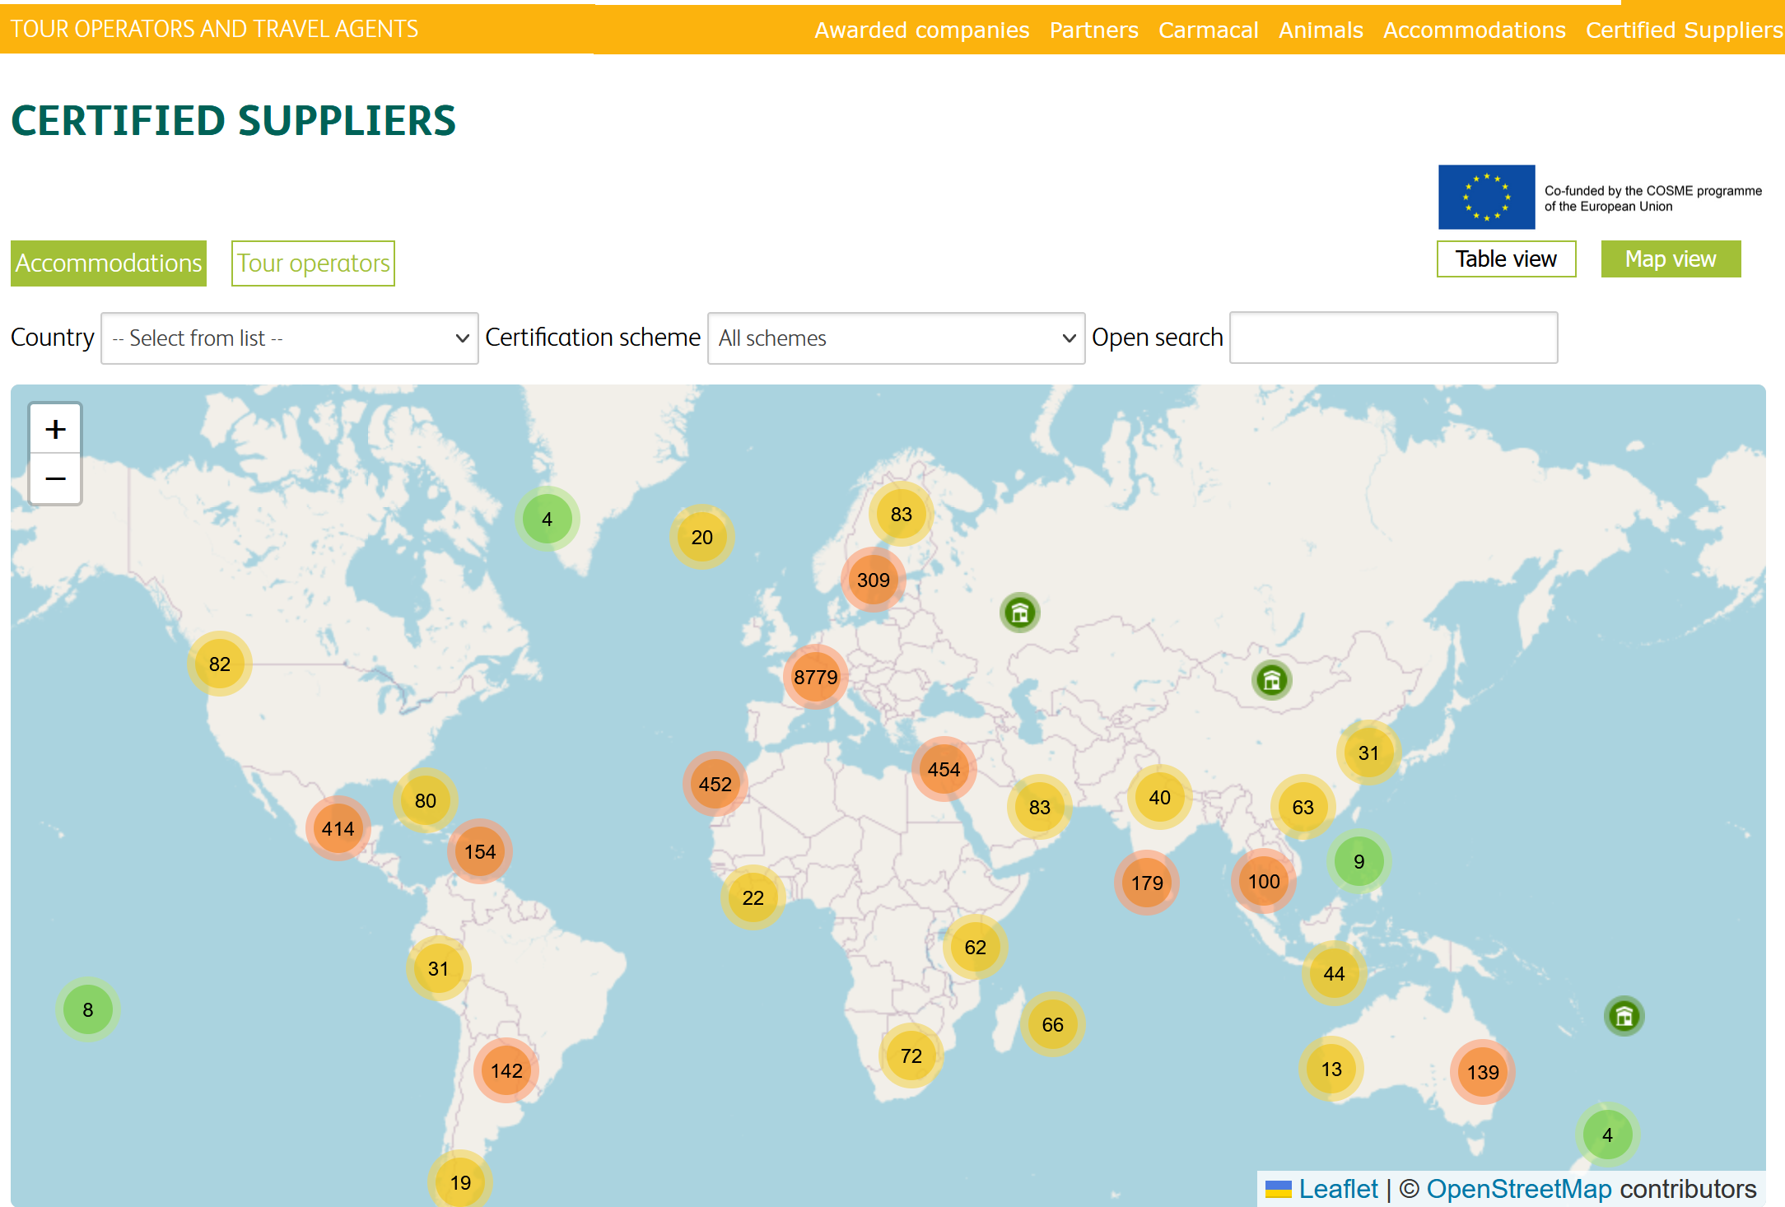Zoom out of the map

(55, 478)
